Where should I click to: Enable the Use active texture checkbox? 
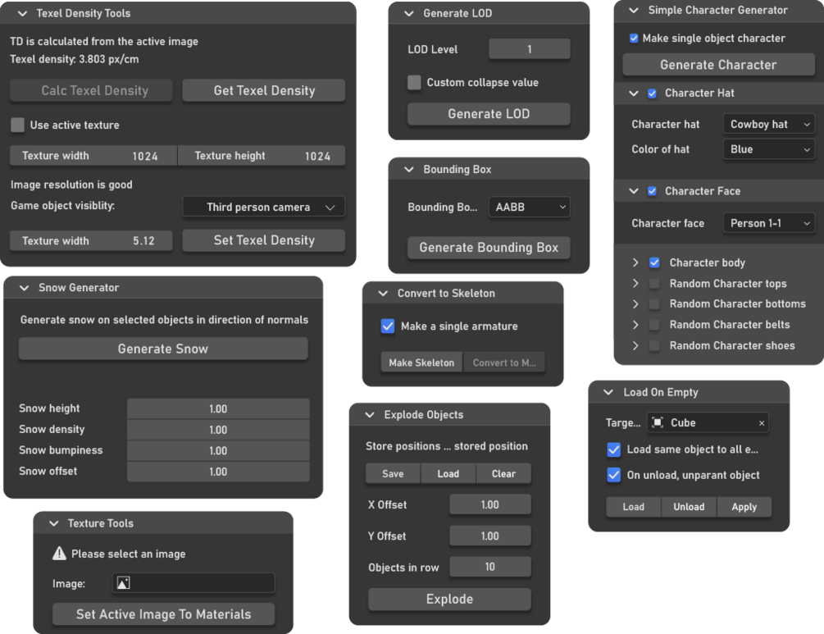point(17,125)
